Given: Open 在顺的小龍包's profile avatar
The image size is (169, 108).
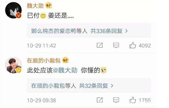Looking at the screenshot, I should (13, 65).
